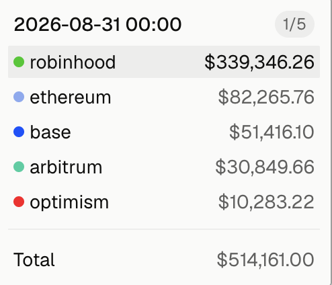Viewport: 332px width, 285px height.
Task: Select the optimism label
Action: 69,202
